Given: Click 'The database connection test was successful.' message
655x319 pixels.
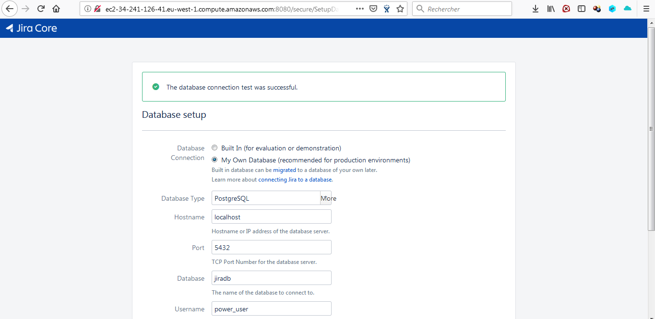Looking at the screenshot, I should (232, 87).
